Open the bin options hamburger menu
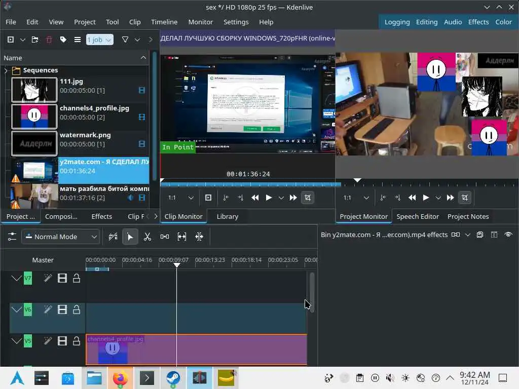This screenshot has width=519, height=389. pyautogui.click(x=78, y=40)
